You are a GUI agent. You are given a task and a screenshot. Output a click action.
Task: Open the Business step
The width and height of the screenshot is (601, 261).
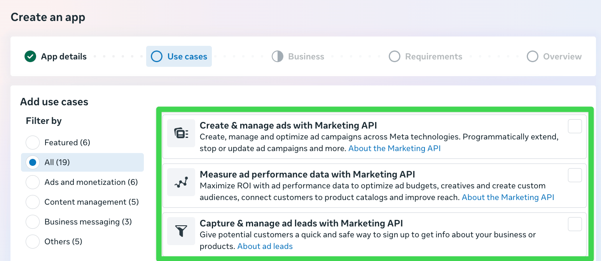298,57
